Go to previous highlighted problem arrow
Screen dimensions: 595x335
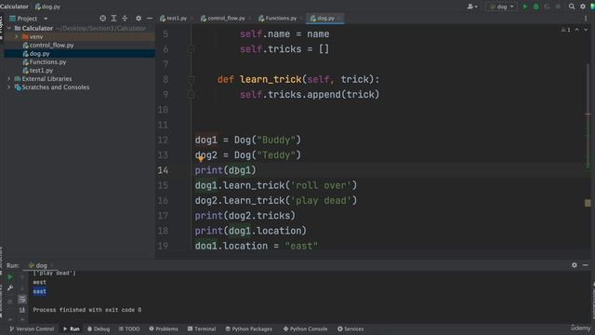click(577, 30)
